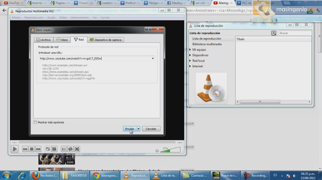Open Internet Explorer from the taskbar

22,176
